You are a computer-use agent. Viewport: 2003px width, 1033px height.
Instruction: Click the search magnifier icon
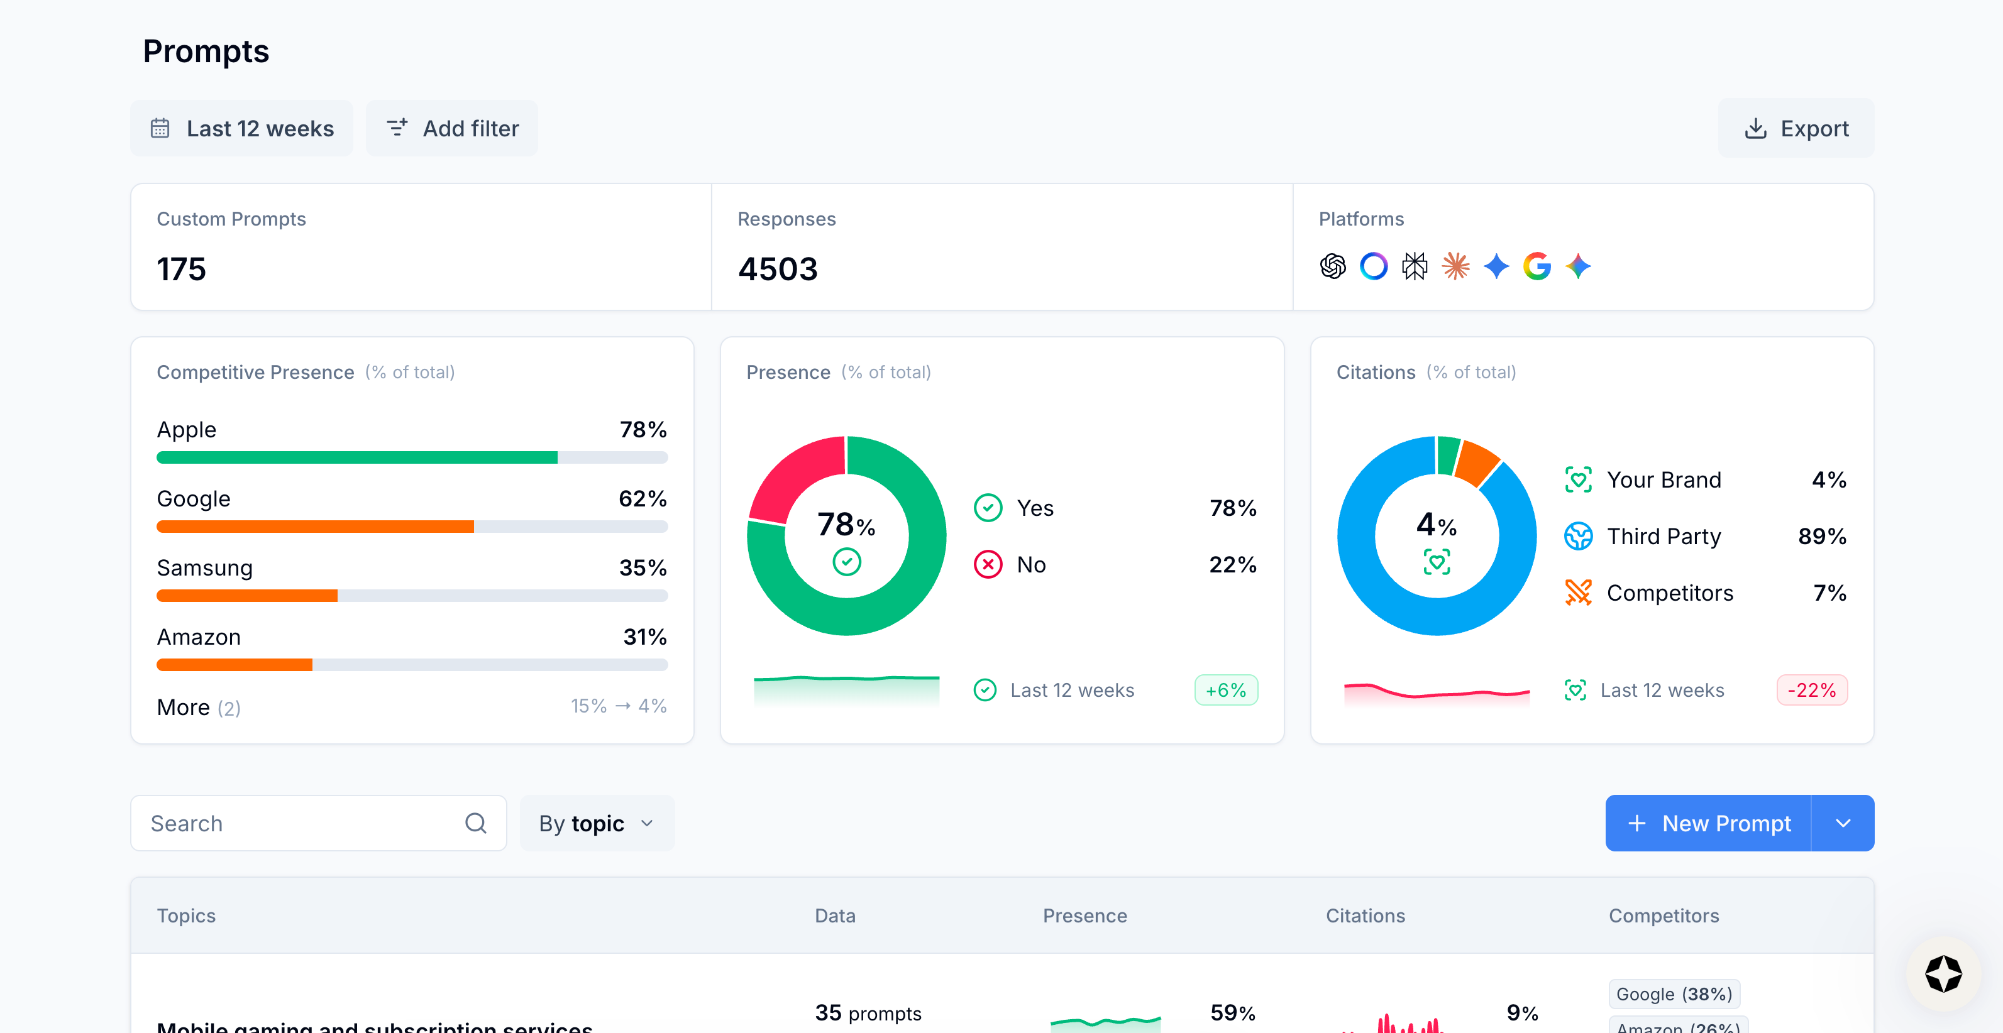[475, 823]
